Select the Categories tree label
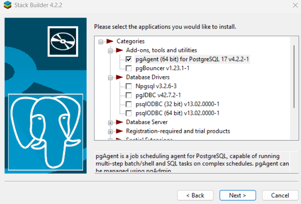 point(131,41)
